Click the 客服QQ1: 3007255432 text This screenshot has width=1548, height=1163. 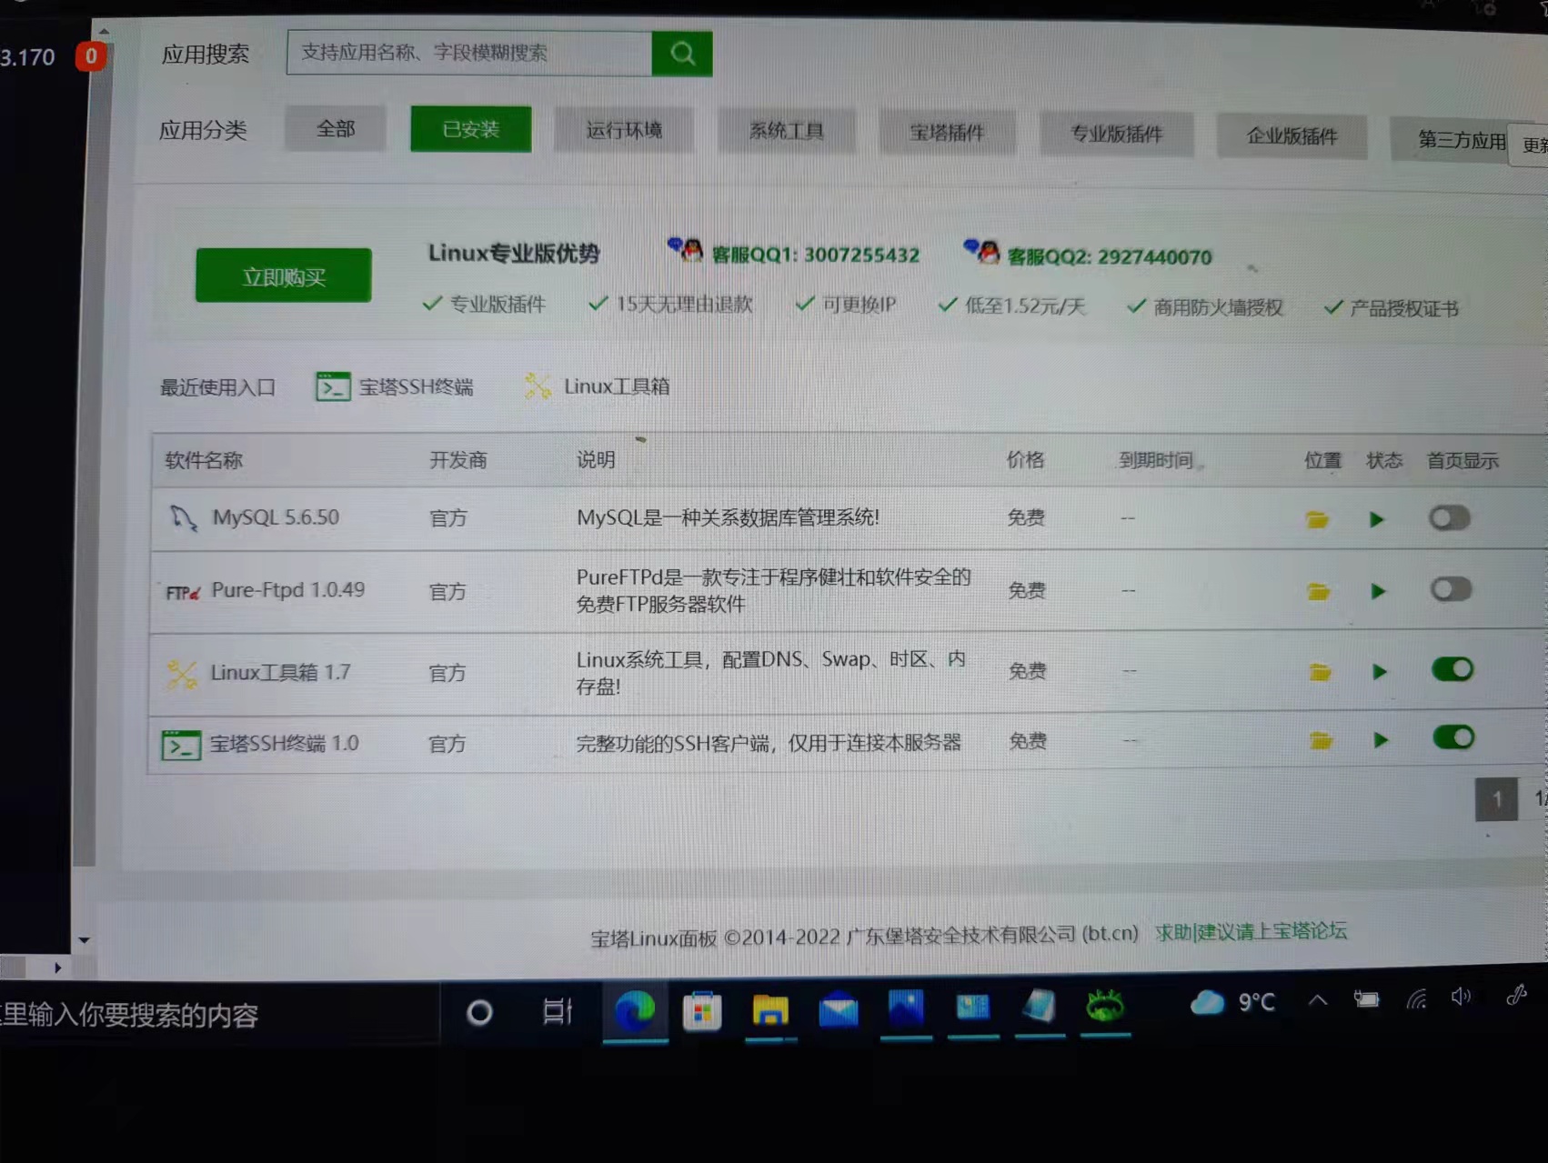[815, 255]
